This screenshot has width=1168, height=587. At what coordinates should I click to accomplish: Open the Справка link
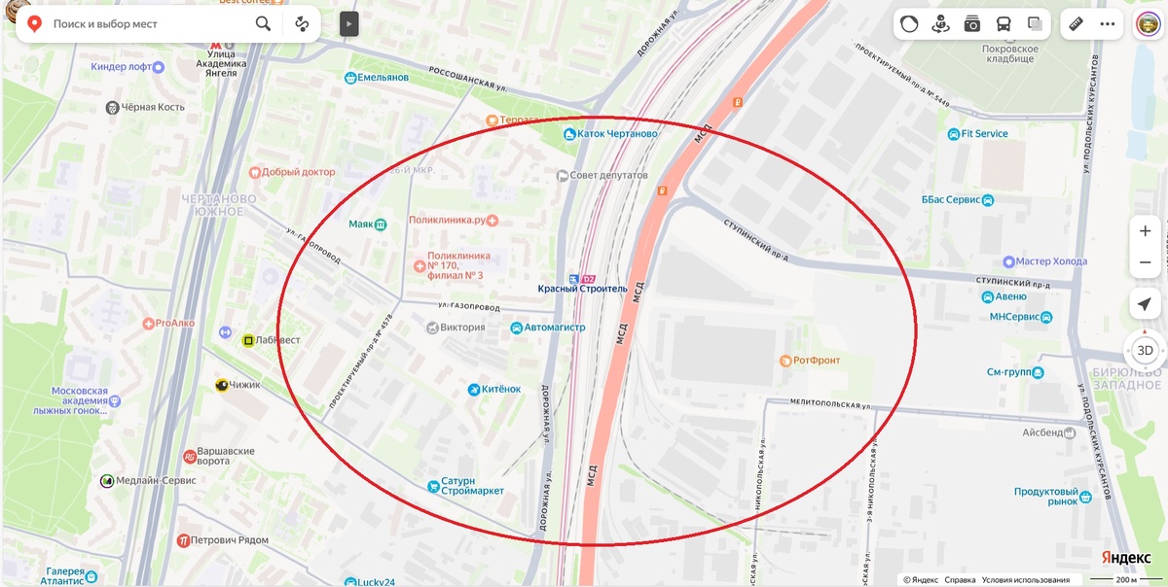tap(960, 580)
